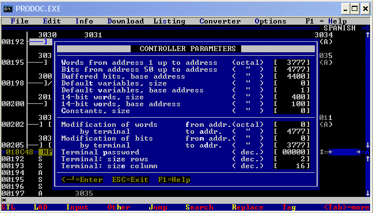Click modification of bits from addr field
373x213 pixels.
[x=292, y=138]
